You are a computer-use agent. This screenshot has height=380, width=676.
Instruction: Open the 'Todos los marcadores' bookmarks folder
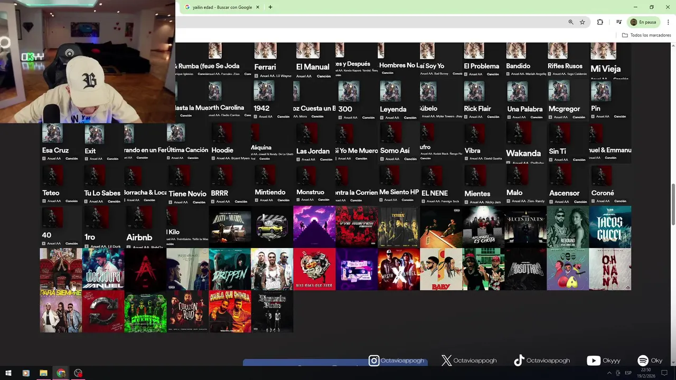point(646,35)
